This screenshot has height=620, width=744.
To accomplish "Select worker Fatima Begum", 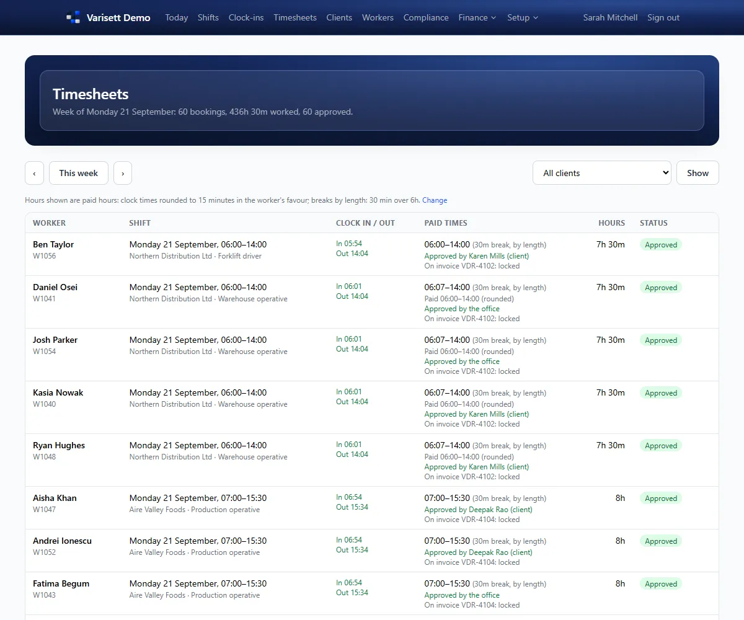I will [x=61, y=583].
